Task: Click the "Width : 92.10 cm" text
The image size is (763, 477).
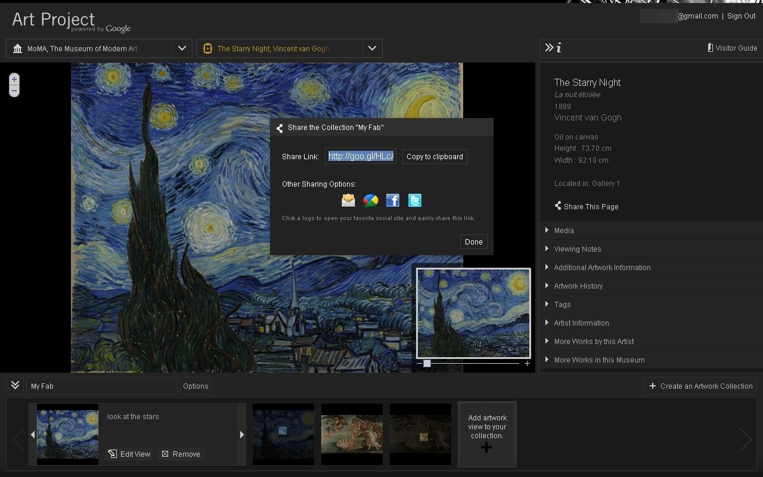Action: coord(581,160)
